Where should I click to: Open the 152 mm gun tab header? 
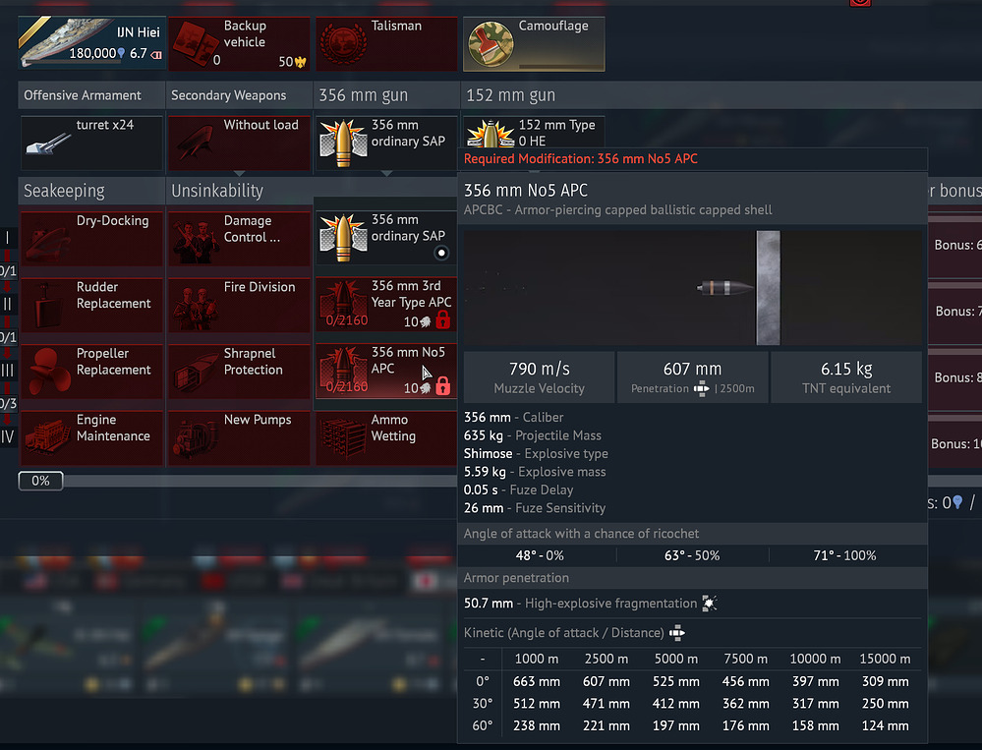click(x=510, y=95)
